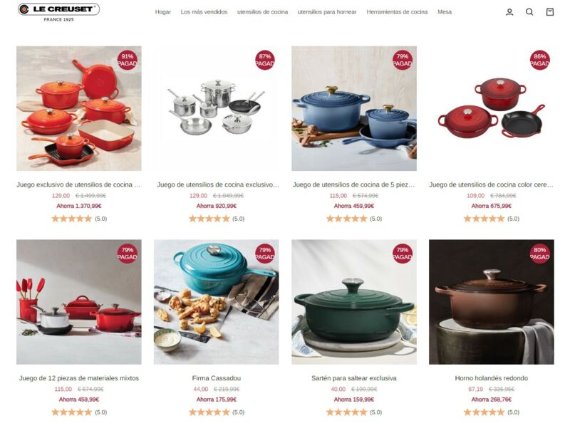
Task: Click the search magnifier icon
Action: pos(529,12)
